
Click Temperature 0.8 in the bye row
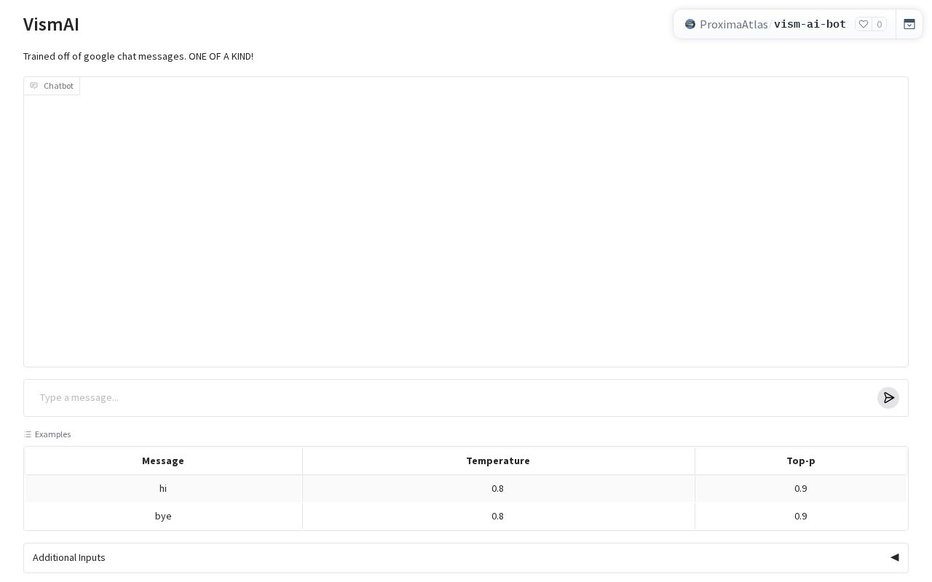coord(498,517)
